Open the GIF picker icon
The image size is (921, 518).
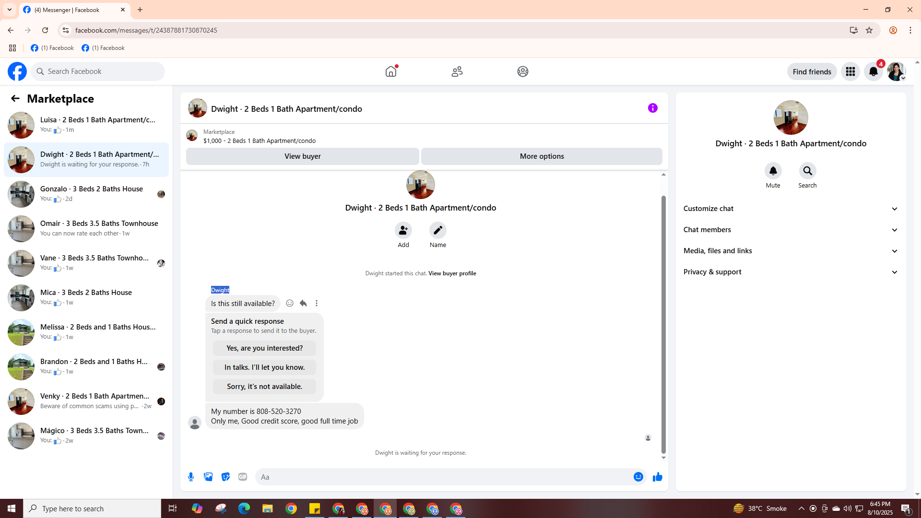coord(243,477)
